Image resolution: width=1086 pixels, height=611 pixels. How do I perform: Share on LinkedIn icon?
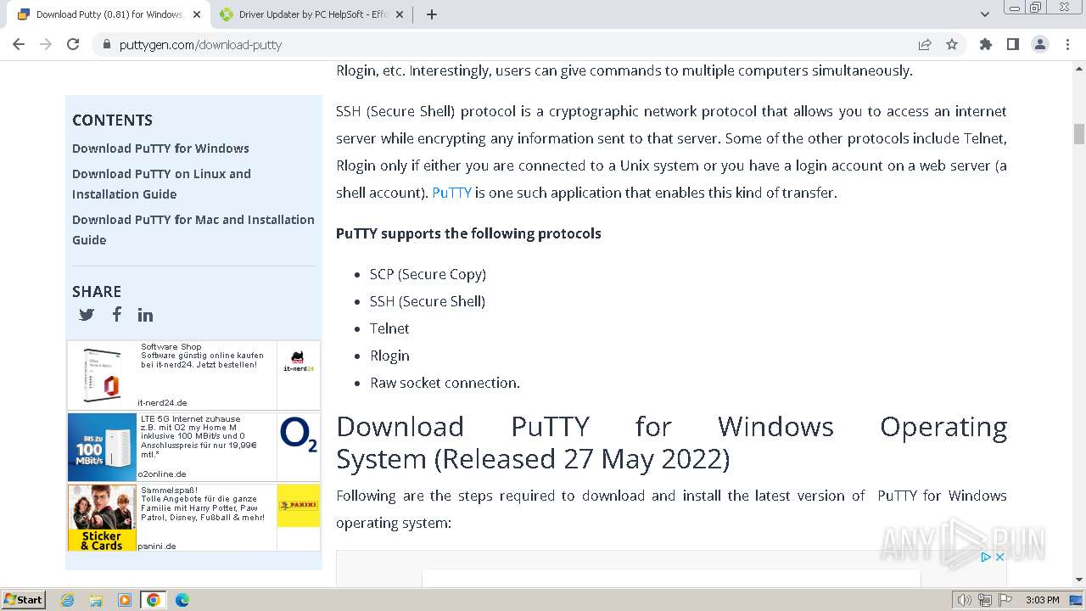point(146,315)
